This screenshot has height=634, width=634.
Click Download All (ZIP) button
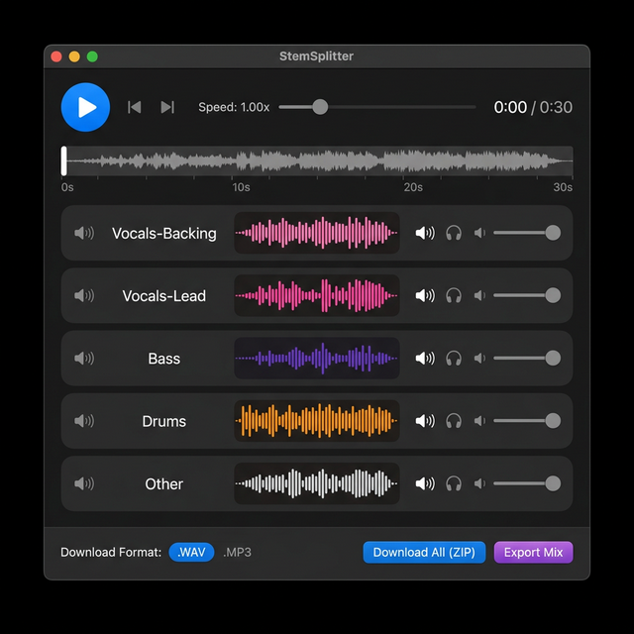coord(424,553)
